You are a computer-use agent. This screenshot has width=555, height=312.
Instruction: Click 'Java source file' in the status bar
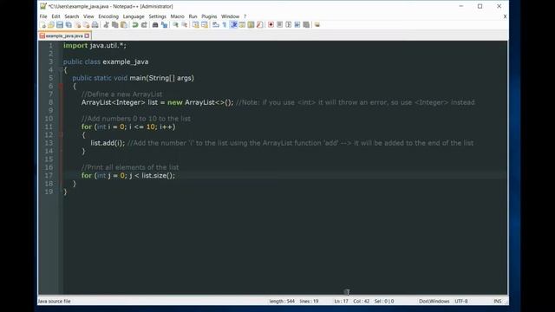coord(55,302)
